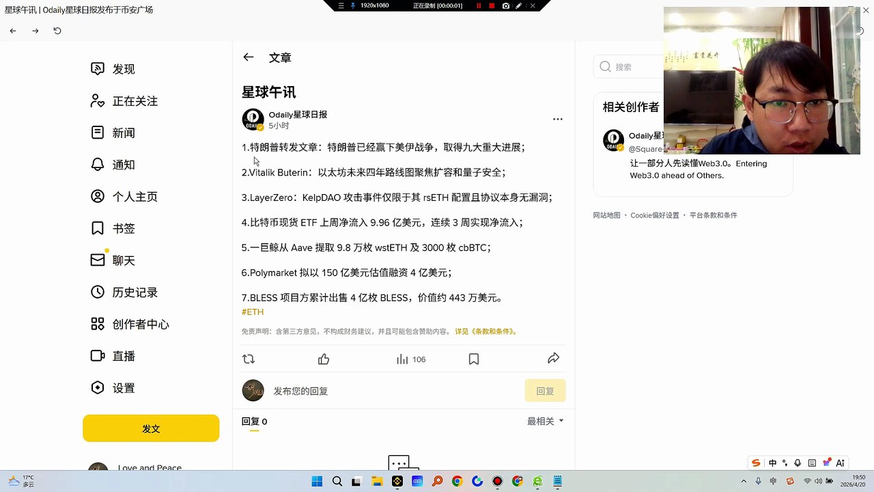Open the recorder hamburger menu icon
Image resolution: width=874 pixels, height=492 pixels.
click(x=341, y=5)
